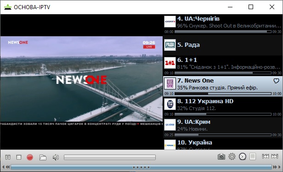The image size is (283, 172).
Task: Adjust the volume slider bar
Action: point(110,157)
